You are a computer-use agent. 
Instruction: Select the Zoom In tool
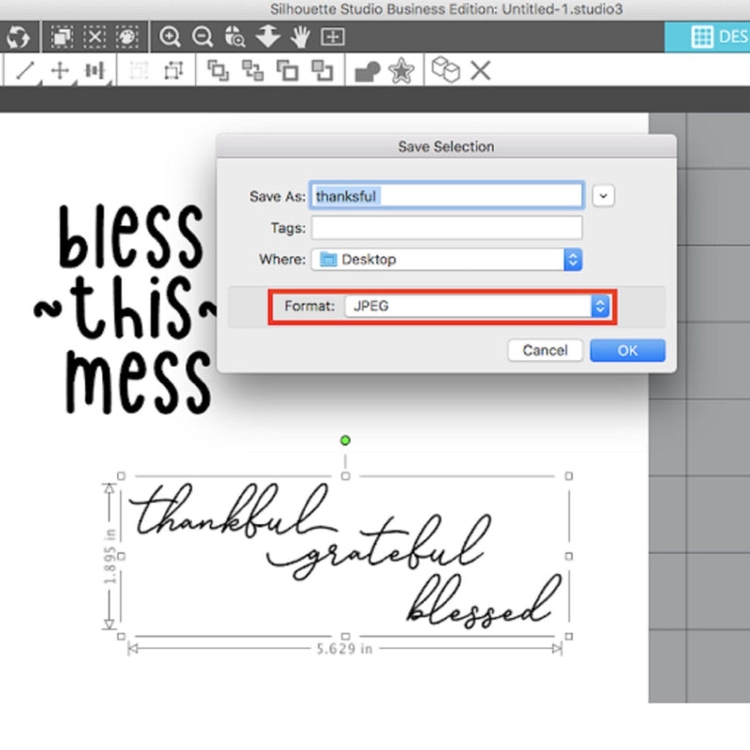coord(170,37)
